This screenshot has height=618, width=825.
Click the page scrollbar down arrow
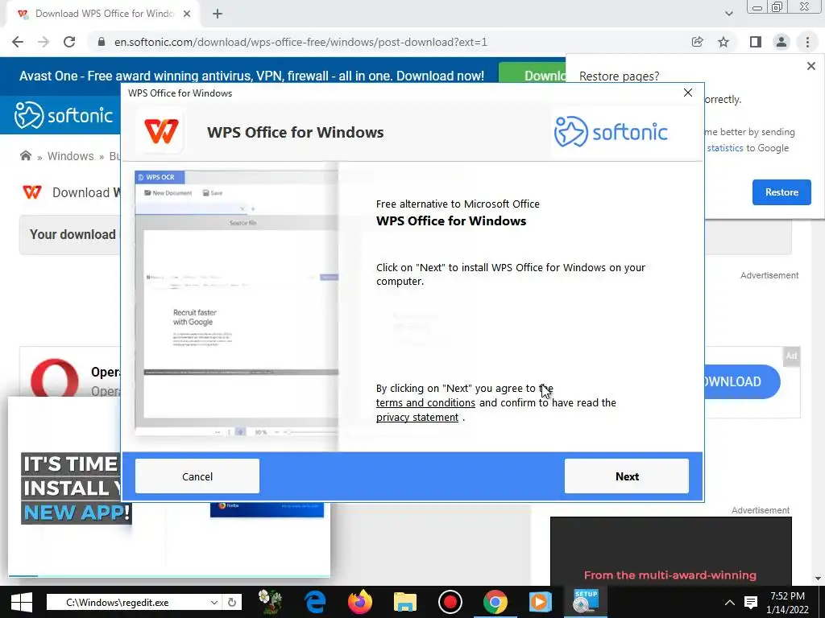[819, 579]
